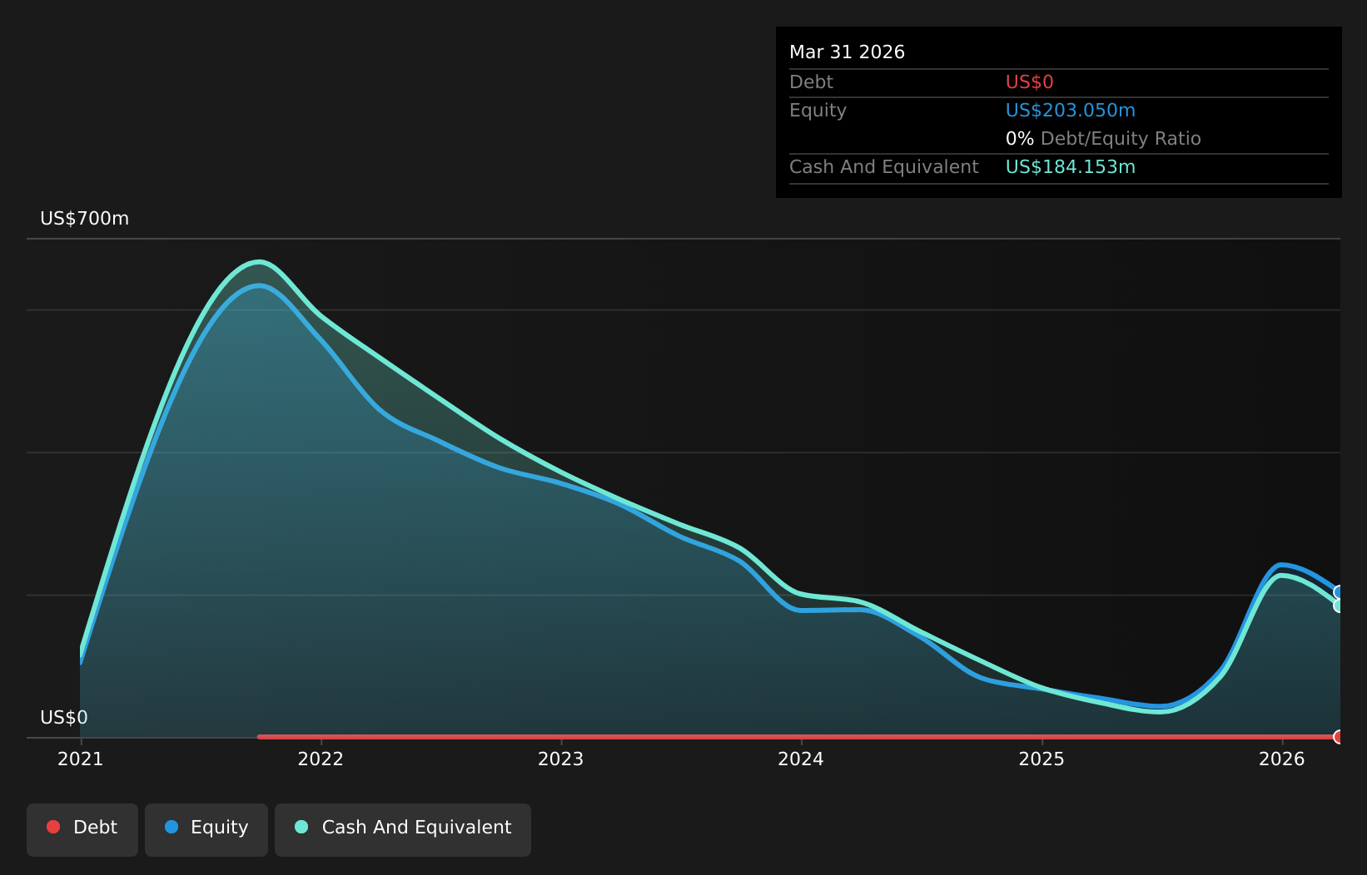Click the US$203.050m equity value

pos(1070,111)
